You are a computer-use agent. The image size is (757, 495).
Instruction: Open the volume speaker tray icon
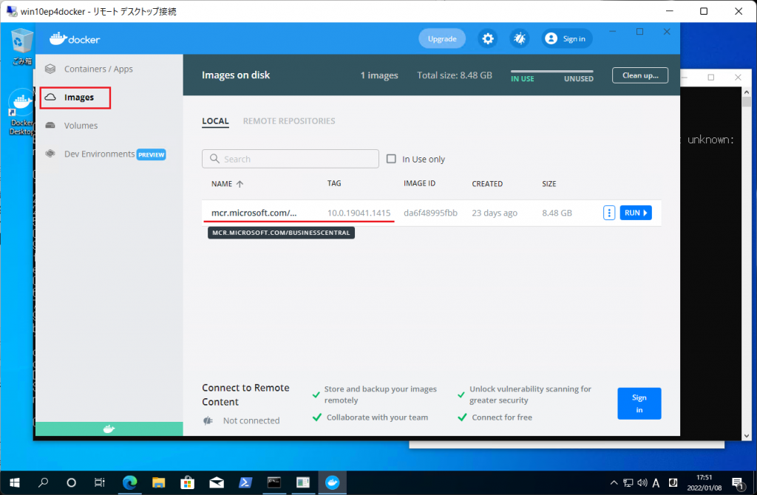click(642, 483)
